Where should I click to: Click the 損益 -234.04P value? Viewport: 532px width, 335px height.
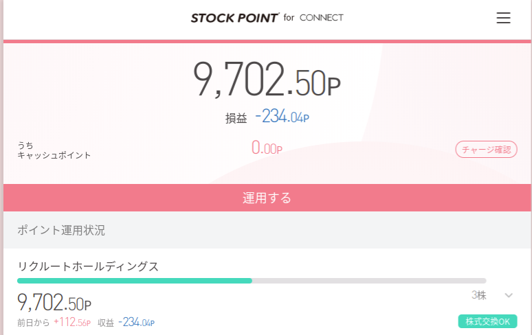[282, 117]
